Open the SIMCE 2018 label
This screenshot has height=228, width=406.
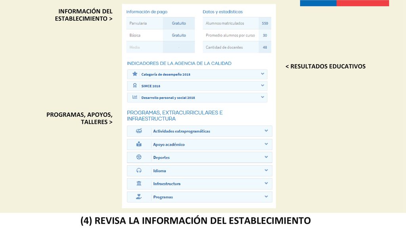coord(151,86)
